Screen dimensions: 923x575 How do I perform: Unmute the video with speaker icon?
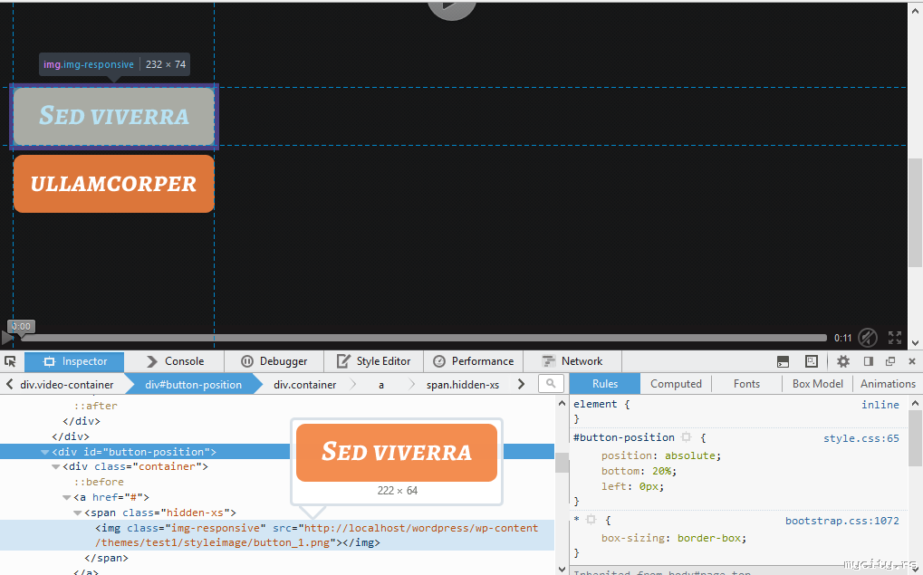(x=868, y=338)
